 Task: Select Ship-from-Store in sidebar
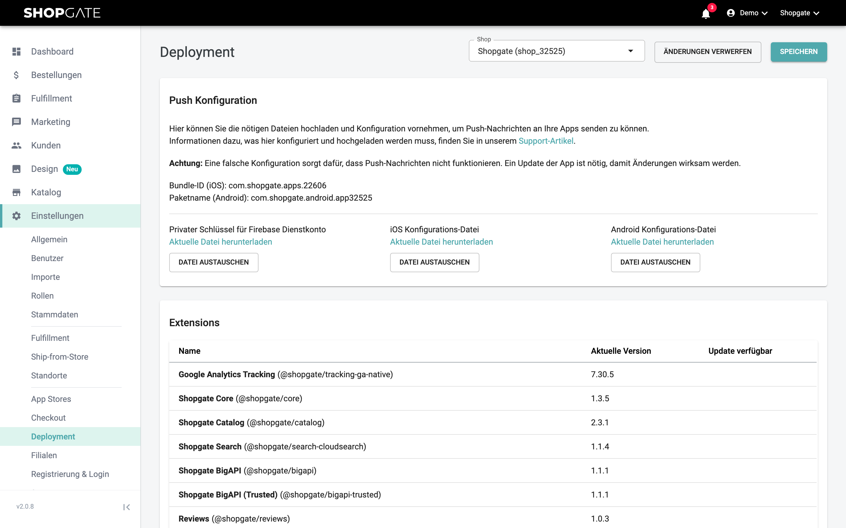click(60, 357)
